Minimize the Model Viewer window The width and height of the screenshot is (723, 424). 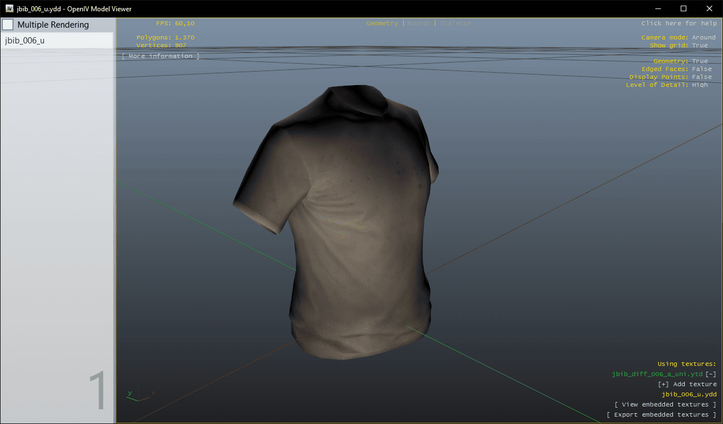657,8
